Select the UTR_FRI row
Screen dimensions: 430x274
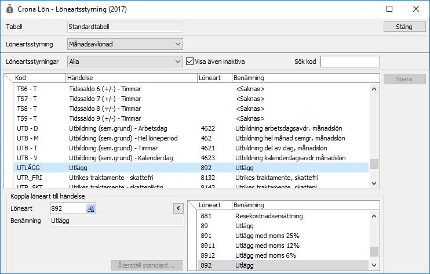click(x=191, y=178)
